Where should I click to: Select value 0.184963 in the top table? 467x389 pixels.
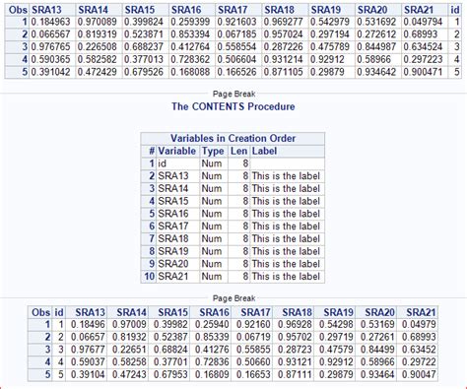50,22
